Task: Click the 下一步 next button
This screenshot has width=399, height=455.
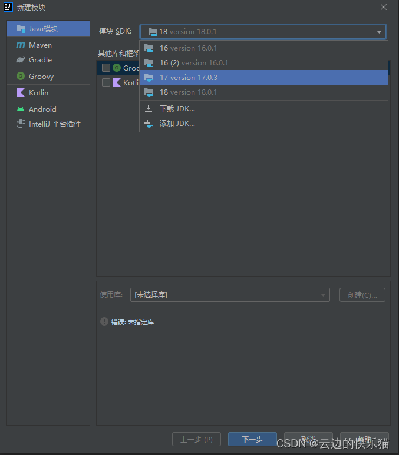Action: [252, 439]
